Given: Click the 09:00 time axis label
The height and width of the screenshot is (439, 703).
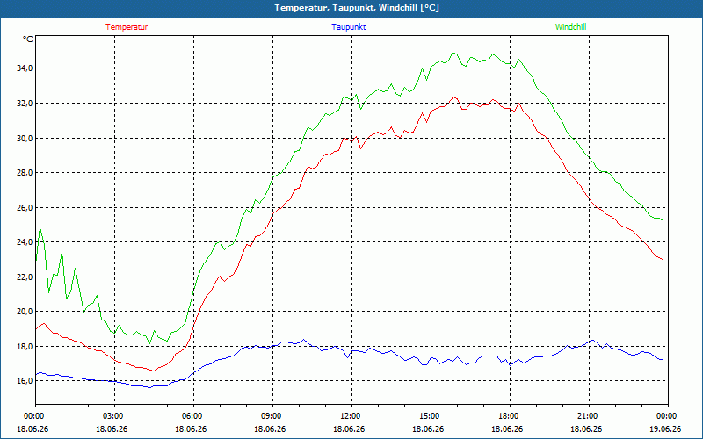Looking at the screenshot, I should pyautogui.click(x=272, y=416).
